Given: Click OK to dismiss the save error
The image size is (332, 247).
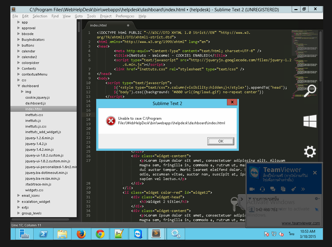Looking at the screenshot, I should [x=221, y=141].
